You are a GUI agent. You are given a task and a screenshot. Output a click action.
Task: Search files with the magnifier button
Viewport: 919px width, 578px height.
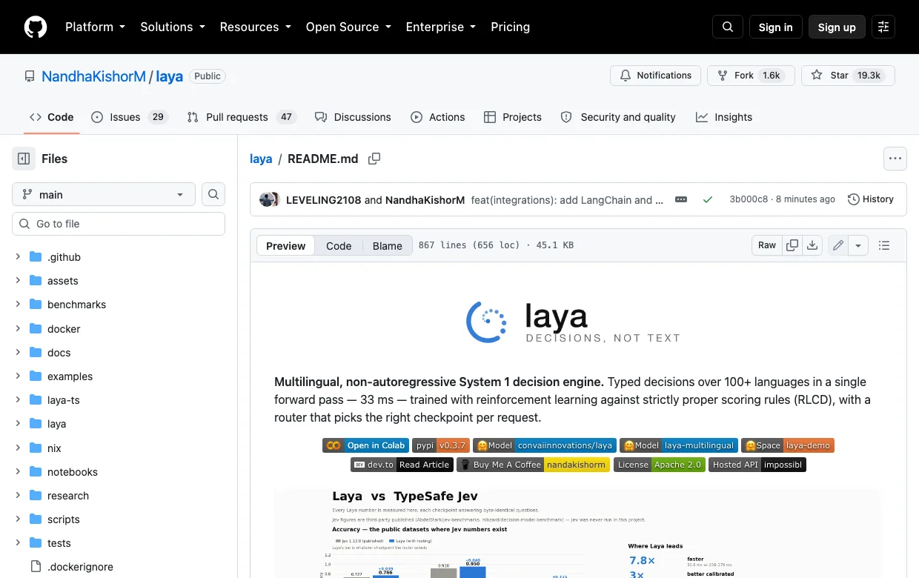coord(213,194)
